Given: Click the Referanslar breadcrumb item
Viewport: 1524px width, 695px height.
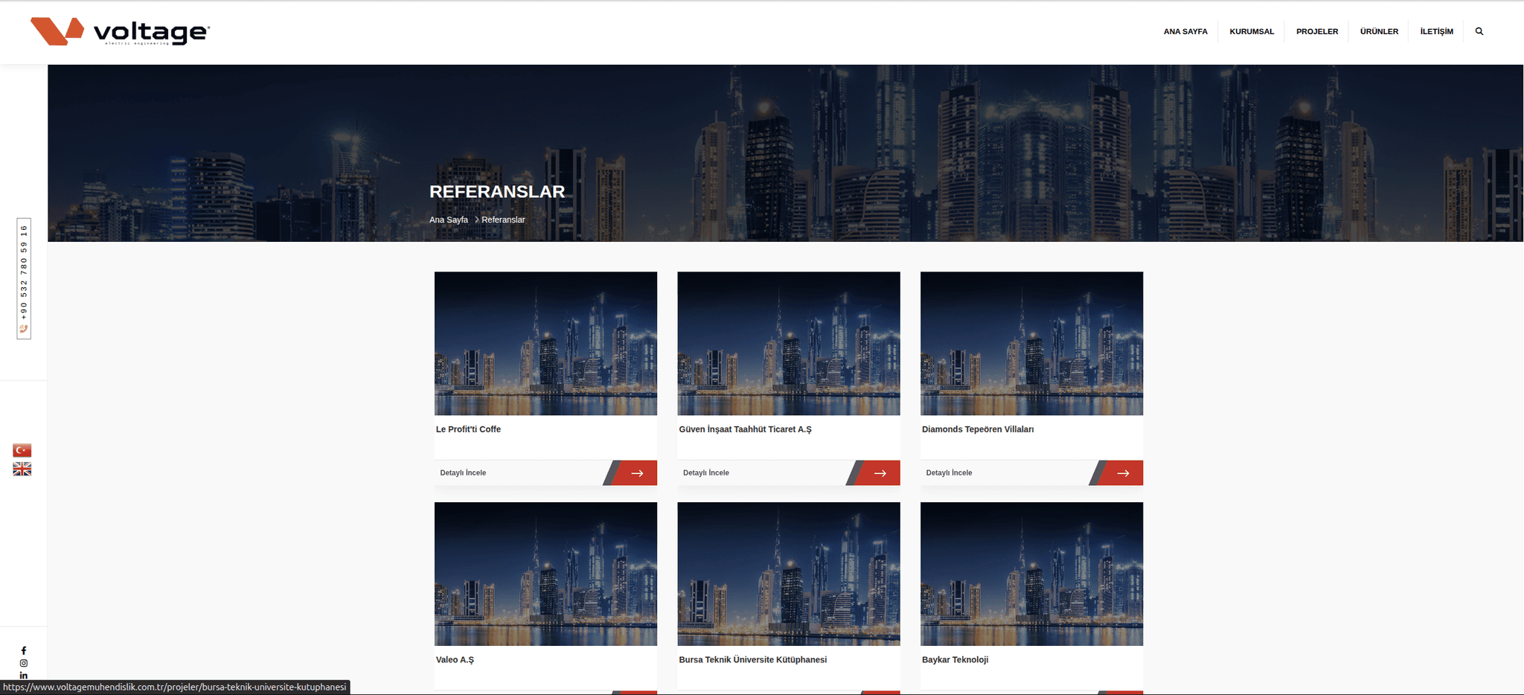Looking at the screenshot, I should pos(503,220).
